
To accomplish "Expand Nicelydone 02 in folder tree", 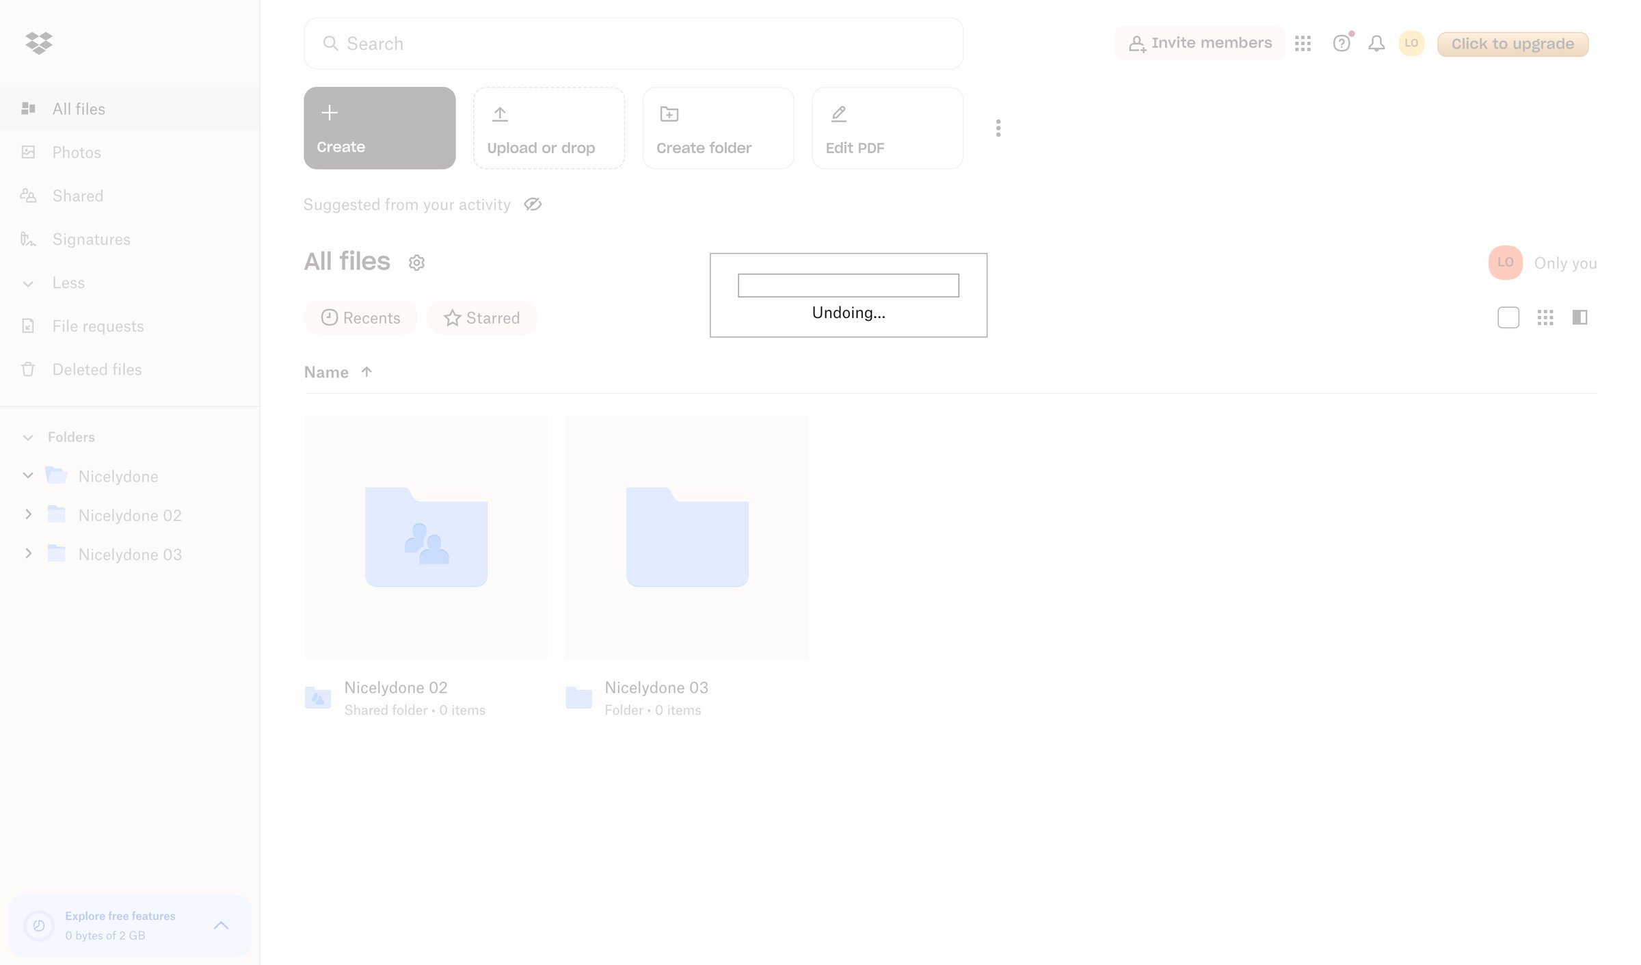I will (28, 514).
